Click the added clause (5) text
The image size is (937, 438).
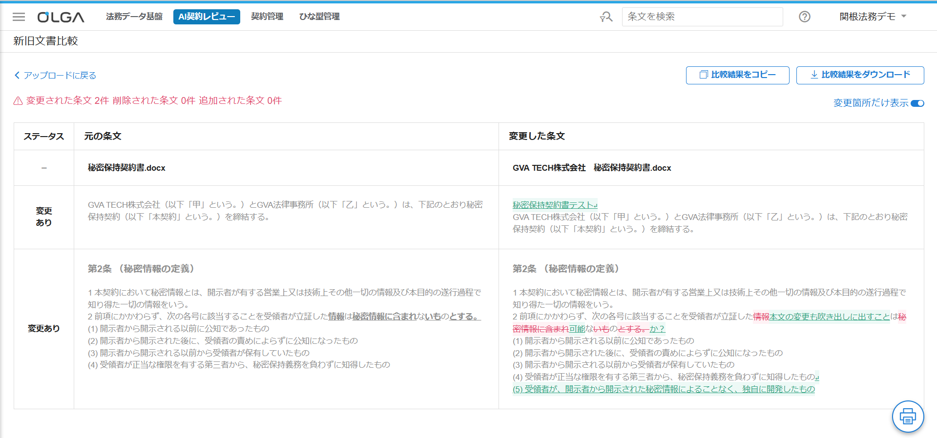point(664,389)
